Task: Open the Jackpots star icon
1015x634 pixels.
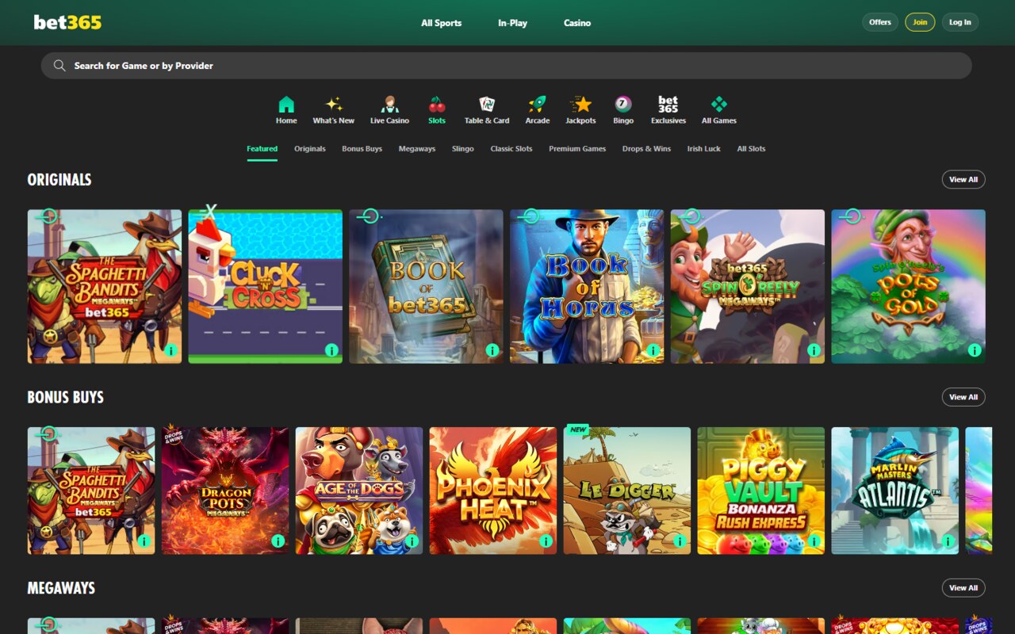Action: point(580,105)
